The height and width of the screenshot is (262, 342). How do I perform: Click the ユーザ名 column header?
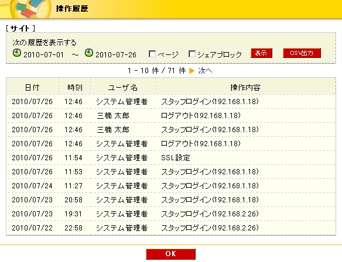pyautogui.click(x=123, y=88)
